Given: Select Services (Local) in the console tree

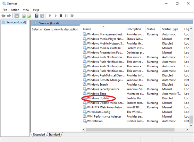Looking at the screenshot, I should (14, 22).
